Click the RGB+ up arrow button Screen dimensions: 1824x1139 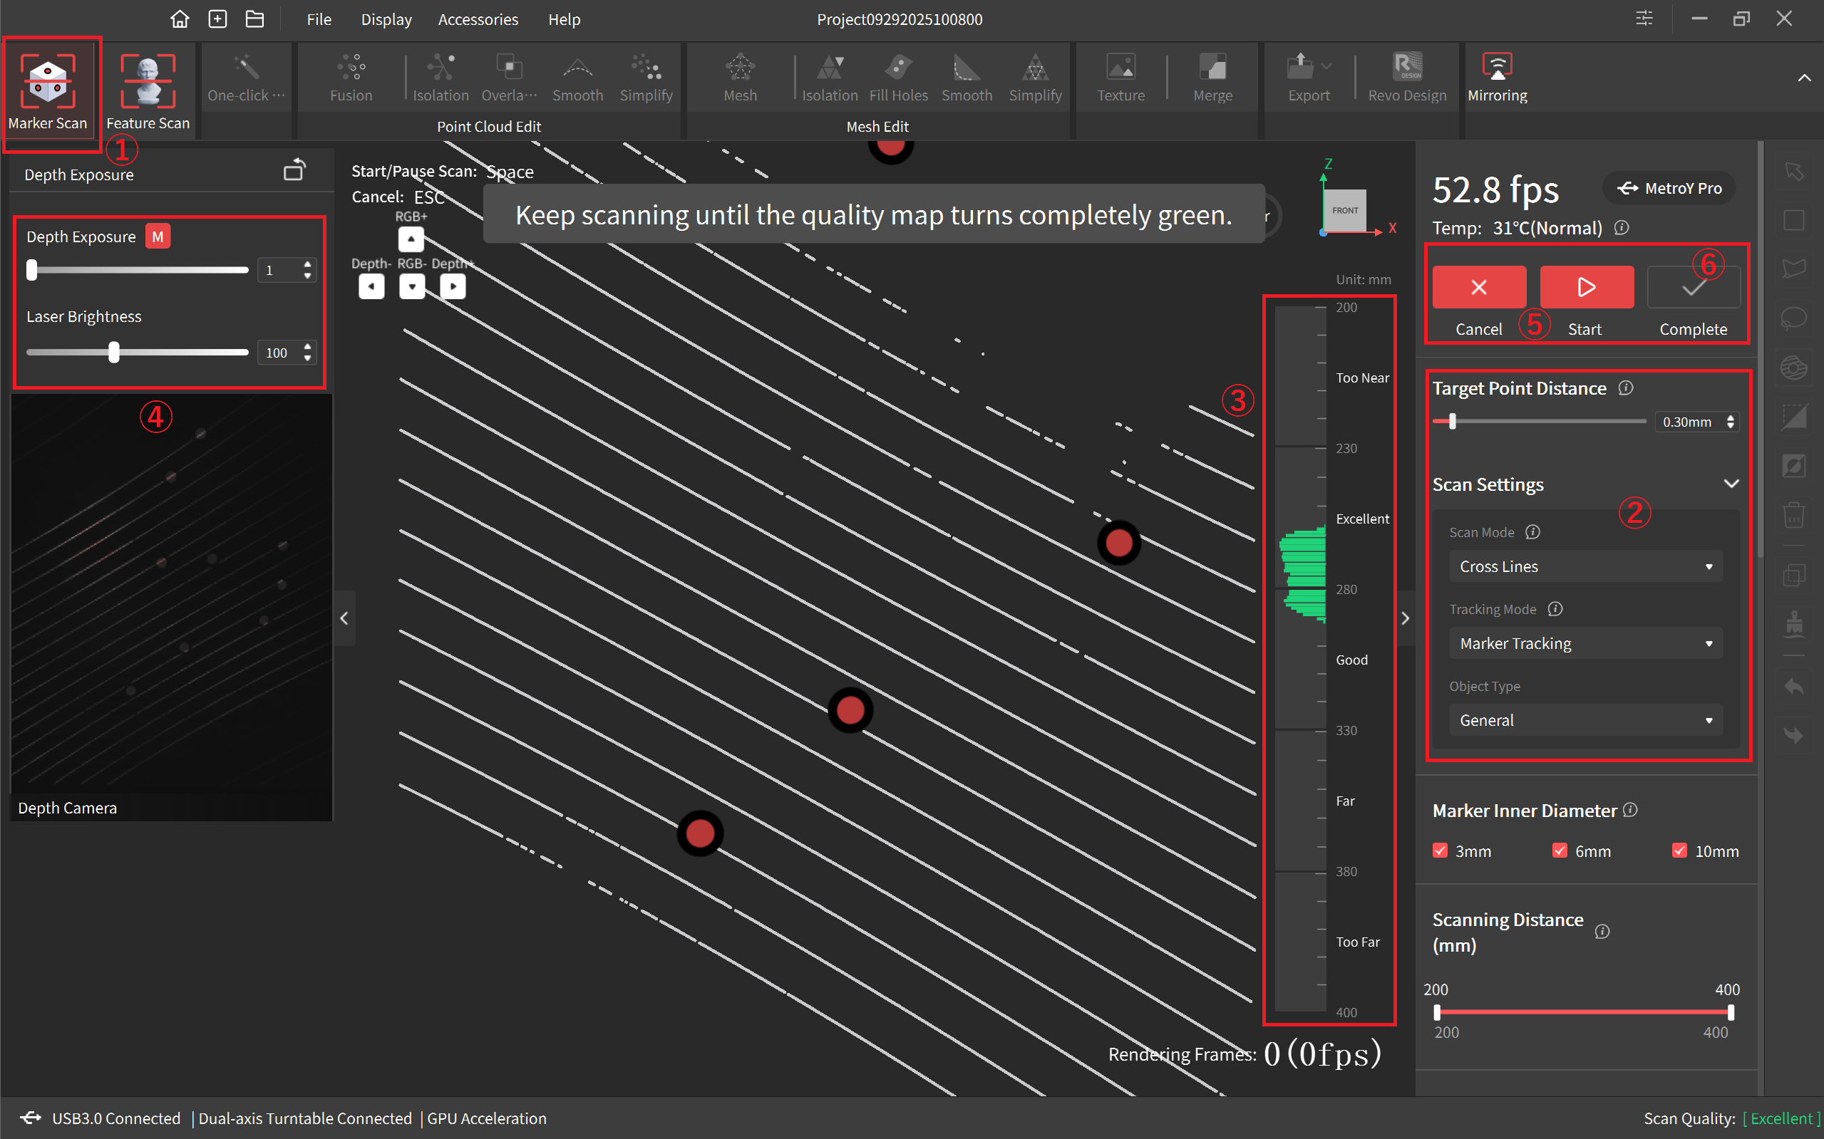pos(411,239)
